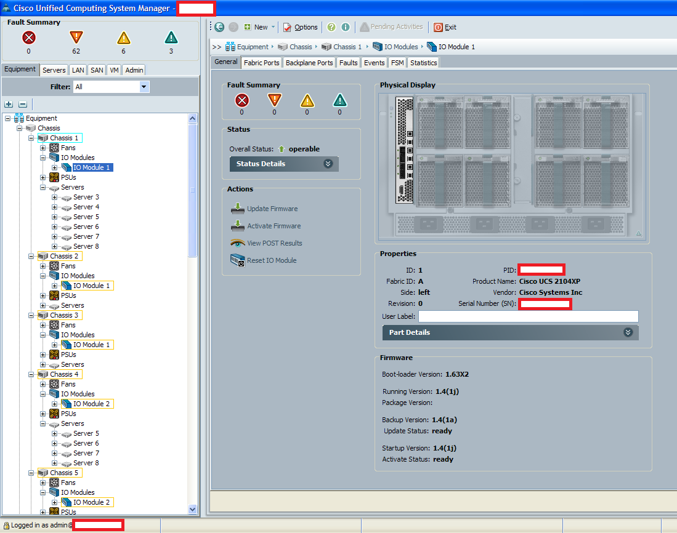This screenshot has width=677, height=533.
Task: Click Update Firmware action link
Action: pos(272,209)
